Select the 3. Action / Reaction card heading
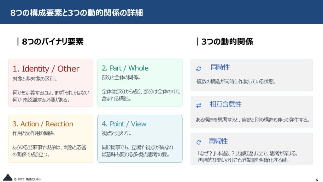 (x=43, y=124)
